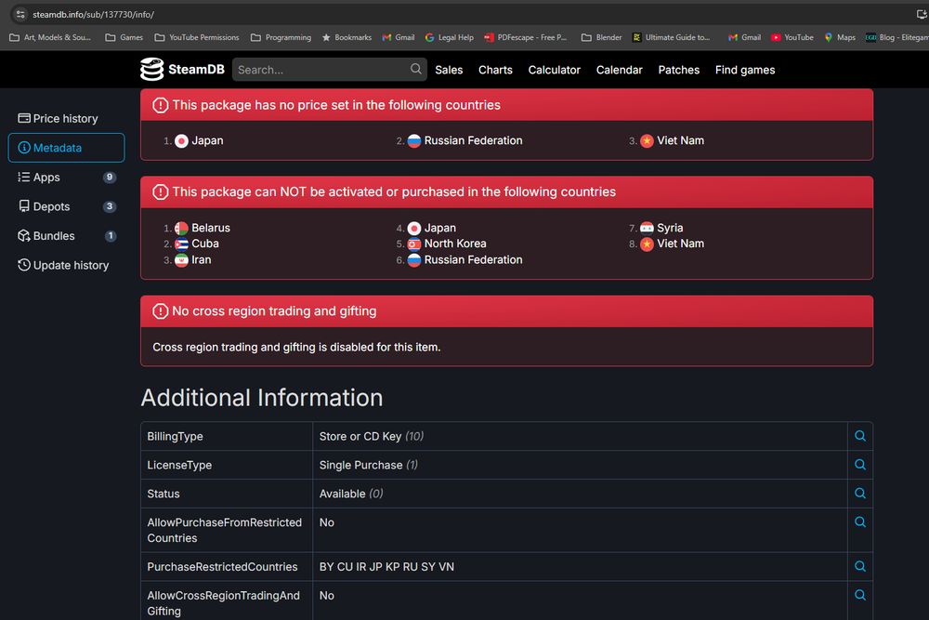This screenshot has width=929, height=620.
Task: Open the Legal Help bookmark
Action: (x=449, y=37)
